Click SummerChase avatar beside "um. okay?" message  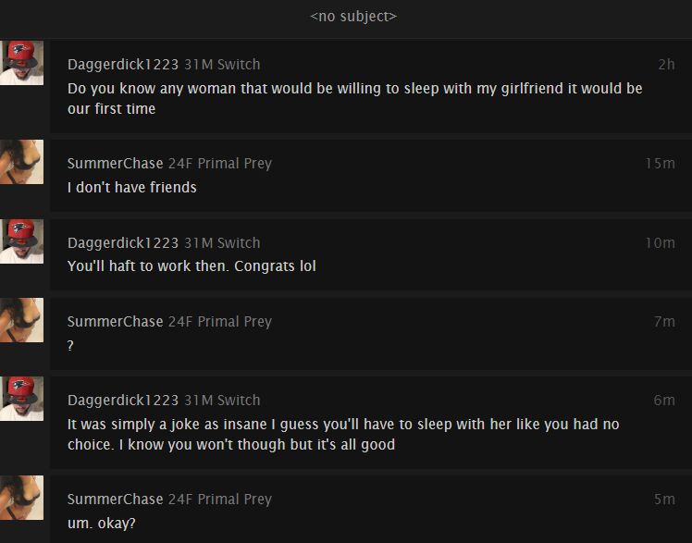[x=21, y=498]
